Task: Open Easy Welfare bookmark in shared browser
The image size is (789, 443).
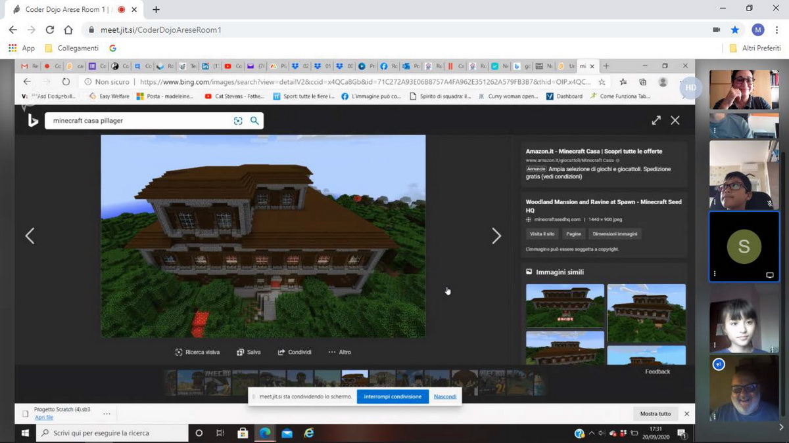Action: 108,96
